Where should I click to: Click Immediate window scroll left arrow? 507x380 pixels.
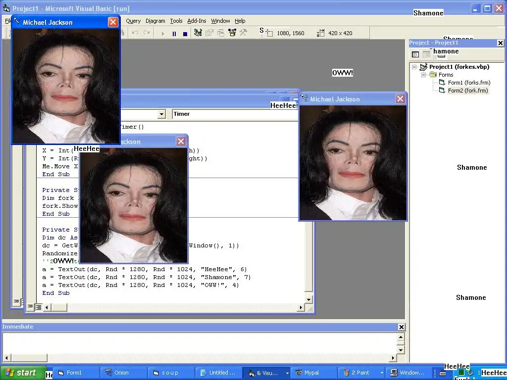(x=6, y=358)
